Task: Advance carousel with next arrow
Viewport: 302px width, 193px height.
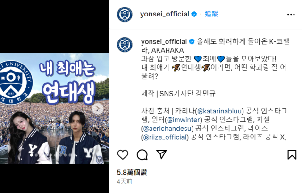Action: pyautogui.click(x=98, y=109)
